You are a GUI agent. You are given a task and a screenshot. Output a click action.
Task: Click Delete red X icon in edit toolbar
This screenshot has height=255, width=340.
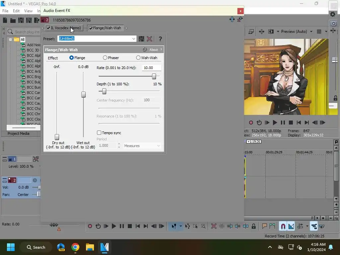pos(214,226)
